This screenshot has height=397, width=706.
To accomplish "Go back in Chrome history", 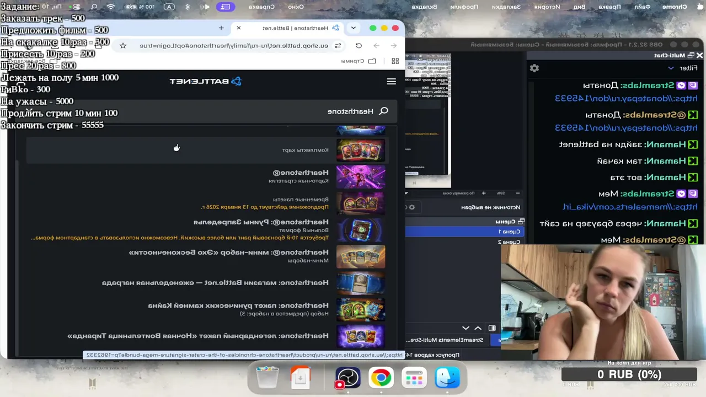I will [x=393, y=46].
